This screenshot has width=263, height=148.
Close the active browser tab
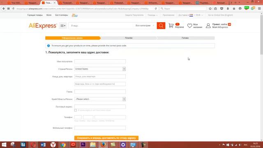[55, 3]
